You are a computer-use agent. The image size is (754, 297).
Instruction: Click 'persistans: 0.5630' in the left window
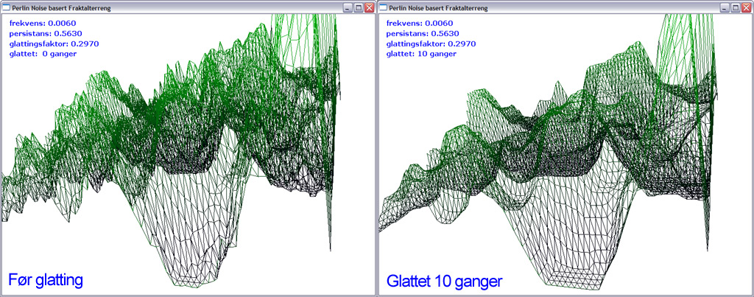click(46, 34)
